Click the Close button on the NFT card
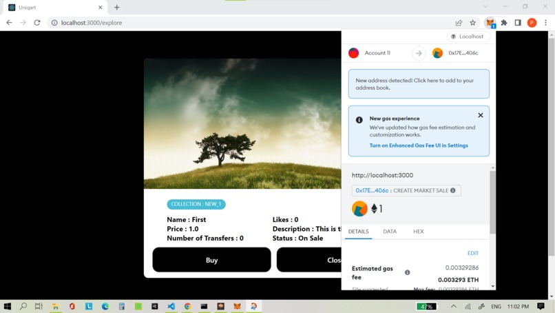 [309, 260]
